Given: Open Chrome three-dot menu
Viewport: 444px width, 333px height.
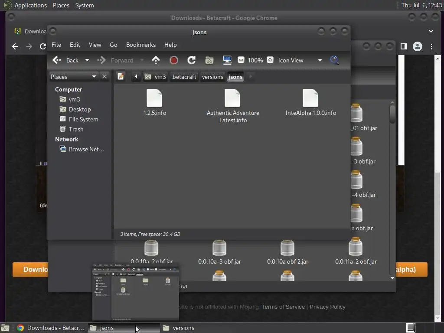Looking at the screenshot, I should (431, 46).
